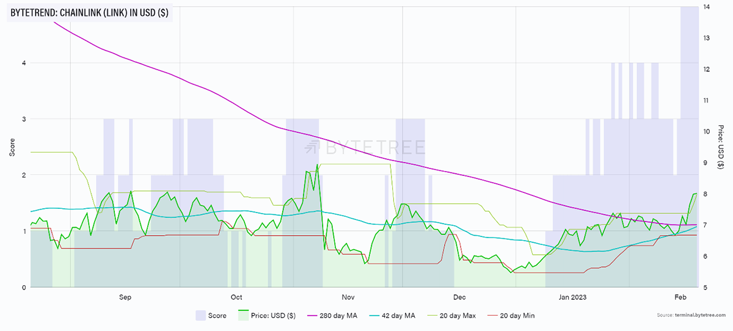Click the 0 tick on Score axis
This screenshot has width=733, height=331.
(23, 287)
